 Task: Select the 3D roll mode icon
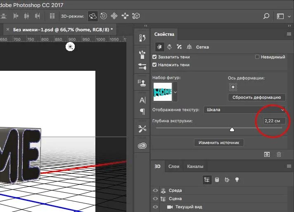(x=104, y=16)
